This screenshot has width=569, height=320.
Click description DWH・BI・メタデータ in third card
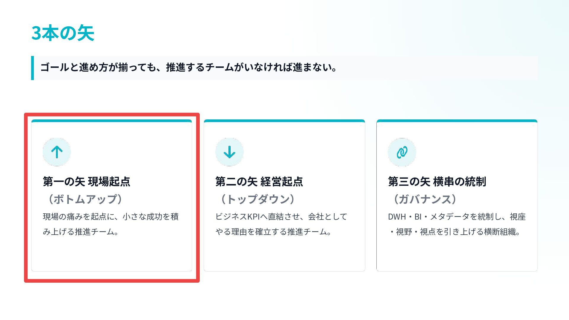tap(457, 224)
